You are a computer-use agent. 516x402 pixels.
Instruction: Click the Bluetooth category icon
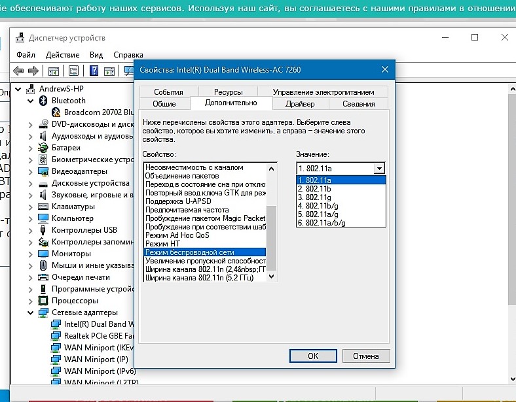[43, 101]
